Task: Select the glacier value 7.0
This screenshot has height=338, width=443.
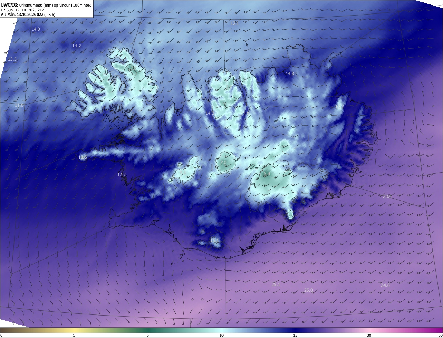Action: (223, 162)
